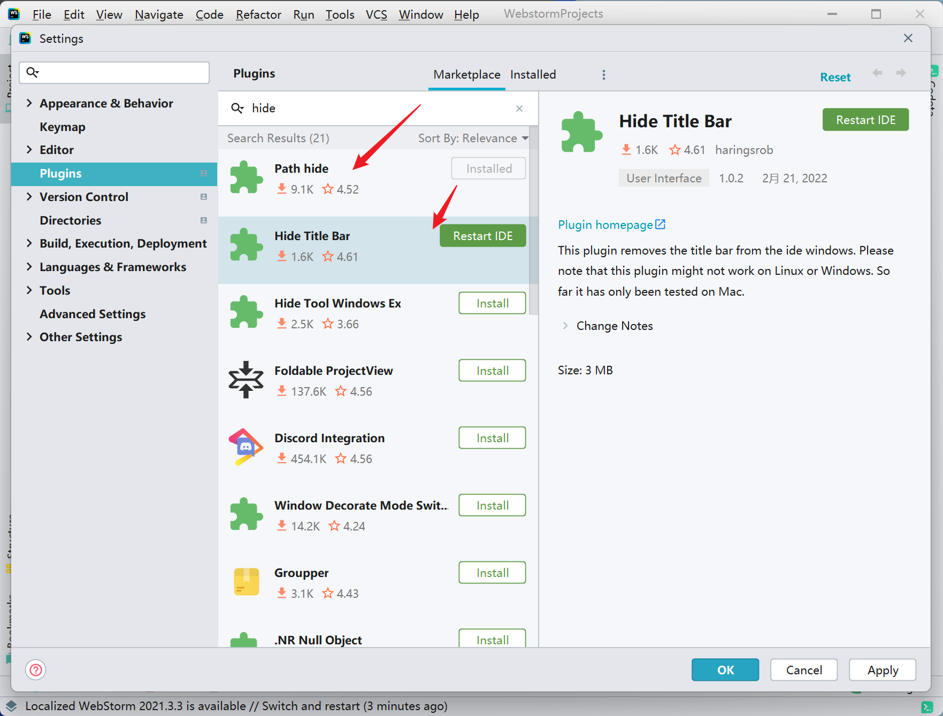Screen dimensions: 943x716
Task: Click the Hide Tool Windows Ex plugin icon
Action: coord(246,312)
